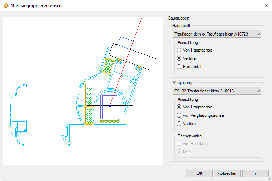Click the tall green hatched insulation strip

pyautogui.click(x=89, y=103)
